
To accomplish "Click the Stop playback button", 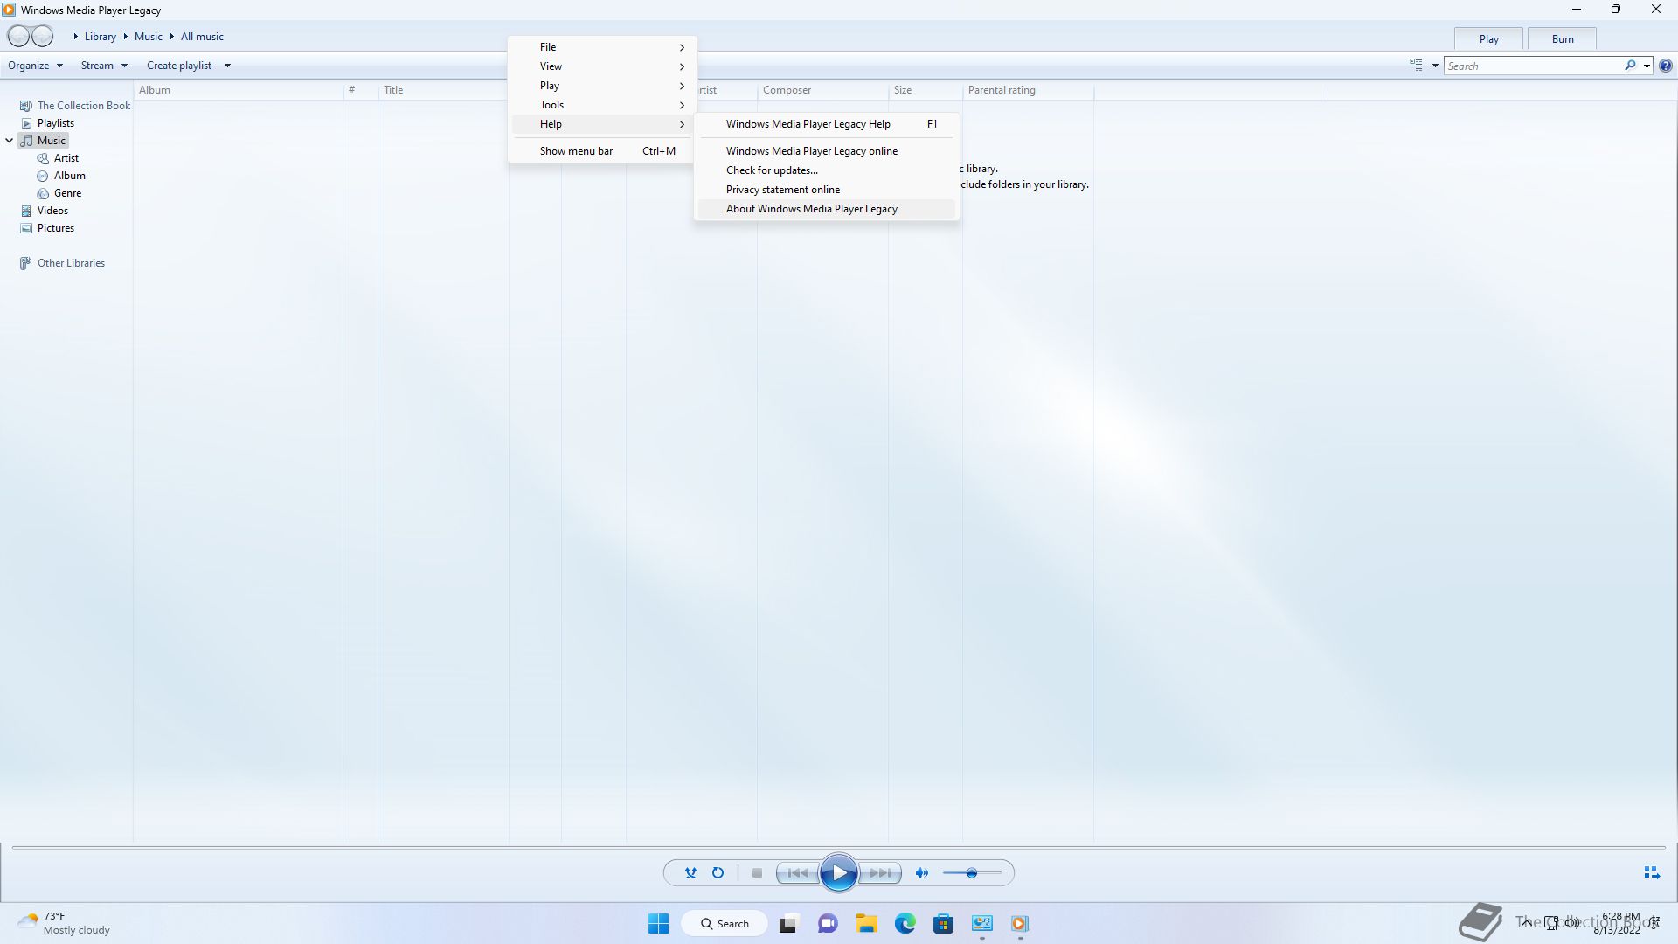I will pyautogui.click(x=757, y=872).
